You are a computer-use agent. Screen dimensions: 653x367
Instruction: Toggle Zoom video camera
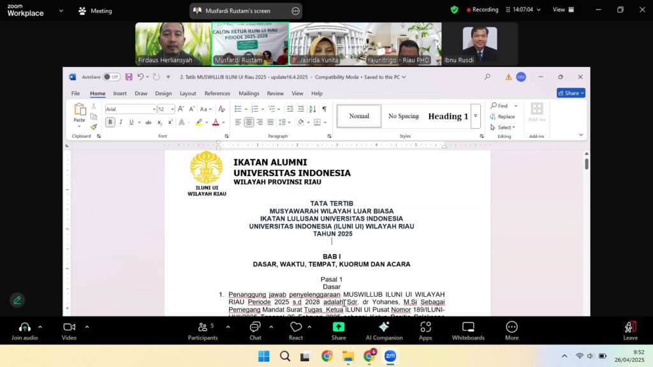69,331
